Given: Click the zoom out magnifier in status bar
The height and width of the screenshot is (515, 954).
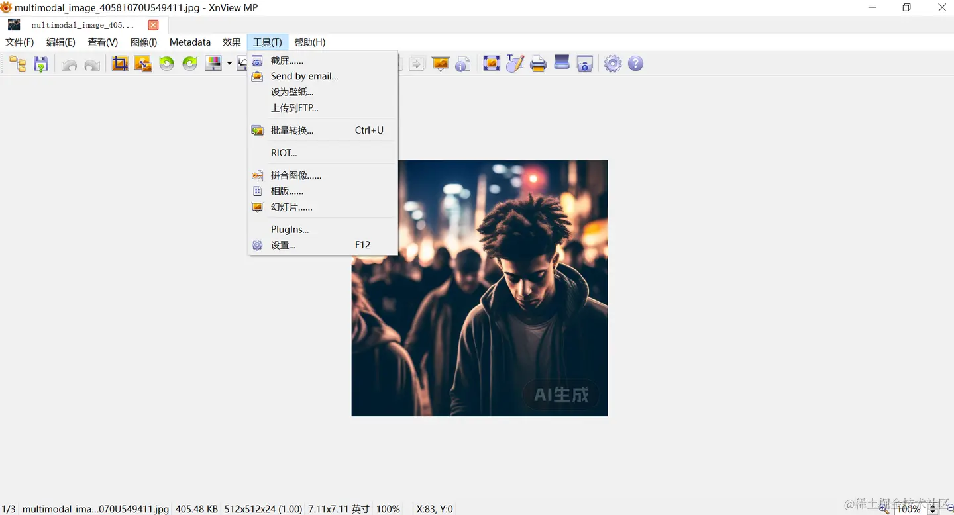Looking at the screenshot, I should point(949,508).
